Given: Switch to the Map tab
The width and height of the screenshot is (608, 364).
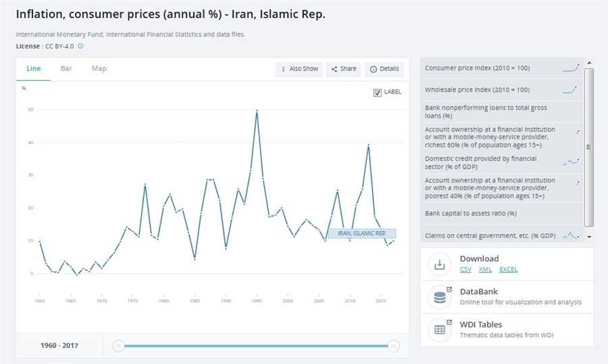Looking at the screenshot, I should pos(99,69).
